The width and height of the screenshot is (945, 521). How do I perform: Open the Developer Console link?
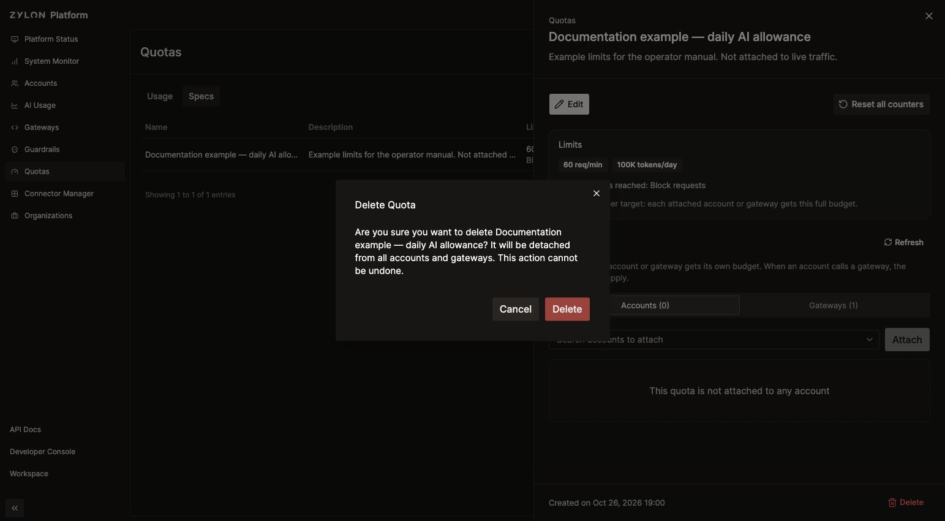coord(42,452)
